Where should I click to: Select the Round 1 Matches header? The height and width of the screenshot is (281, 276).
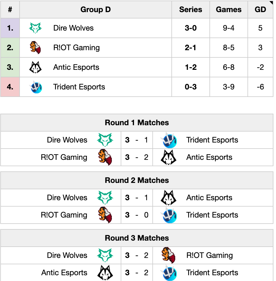(x=137, y=123)
